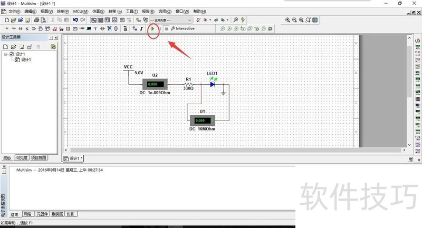The height and width of the screenshot is (228, 422).
Task: Close the spreadsheet view panel
Action: pos(4,167)
